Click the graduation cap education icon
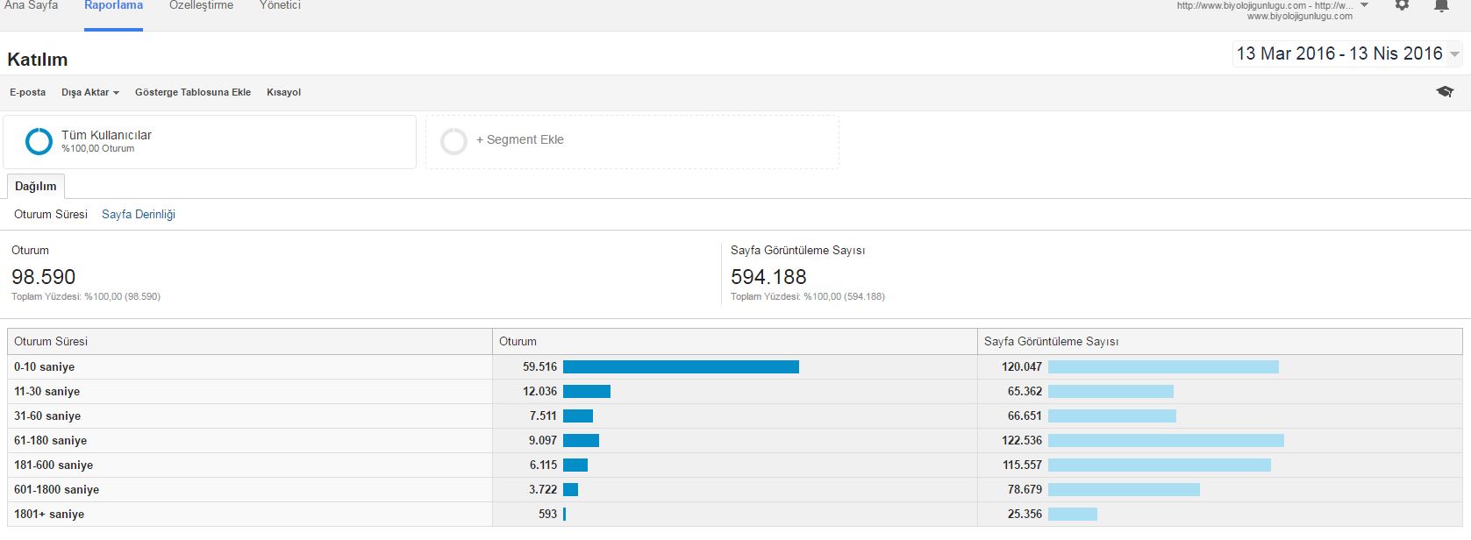This screenshot has width=1471, height=540. coord(1445,92)
